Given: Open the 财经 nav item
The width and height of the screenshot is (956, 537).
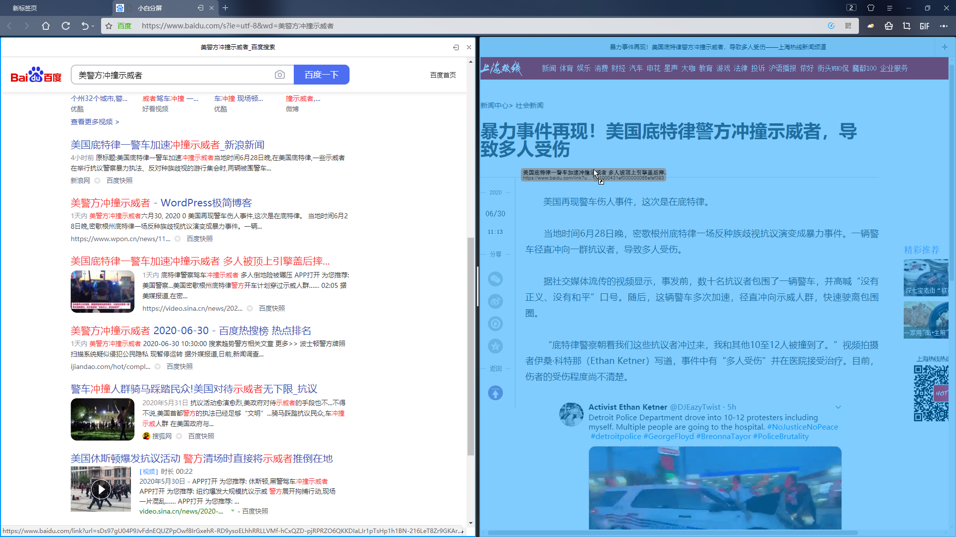Looking at the screenshot, I should (x=618, y=68).
